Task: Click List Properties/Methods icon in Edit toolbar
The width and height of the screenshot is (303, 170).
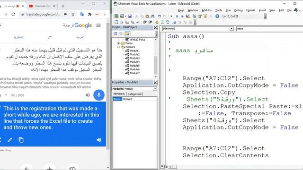Action: (116, 22)
